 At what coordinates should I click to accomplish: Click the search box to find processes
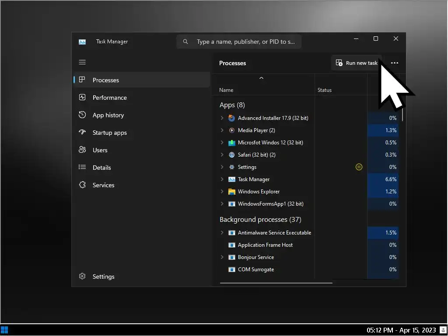(239, 42)
